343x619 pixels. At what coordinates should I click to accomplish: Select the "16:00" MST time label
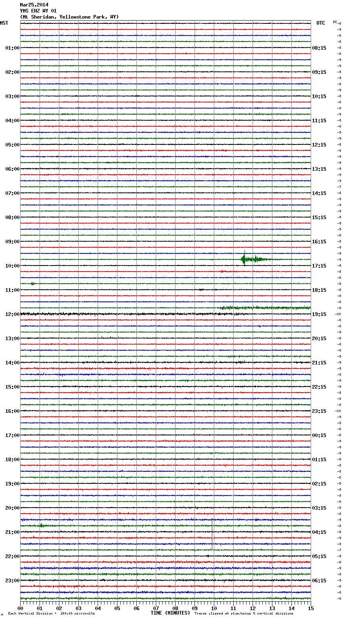tap(13, 411)
